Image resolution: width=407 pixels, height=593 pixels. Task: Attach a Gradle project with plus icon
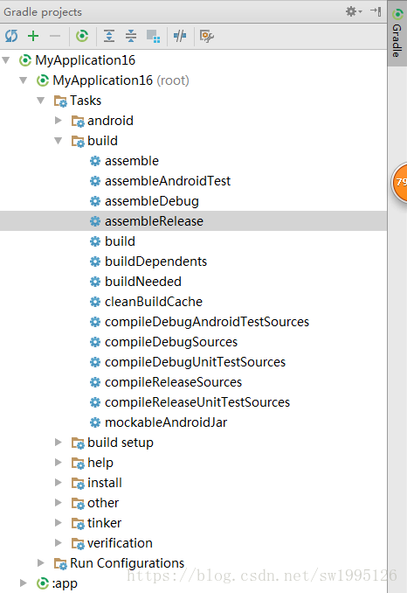(x=33, y=36)
